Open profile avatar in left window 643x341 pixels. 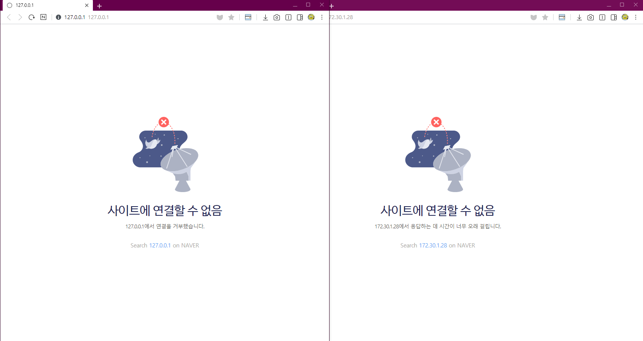click(311, 17)
